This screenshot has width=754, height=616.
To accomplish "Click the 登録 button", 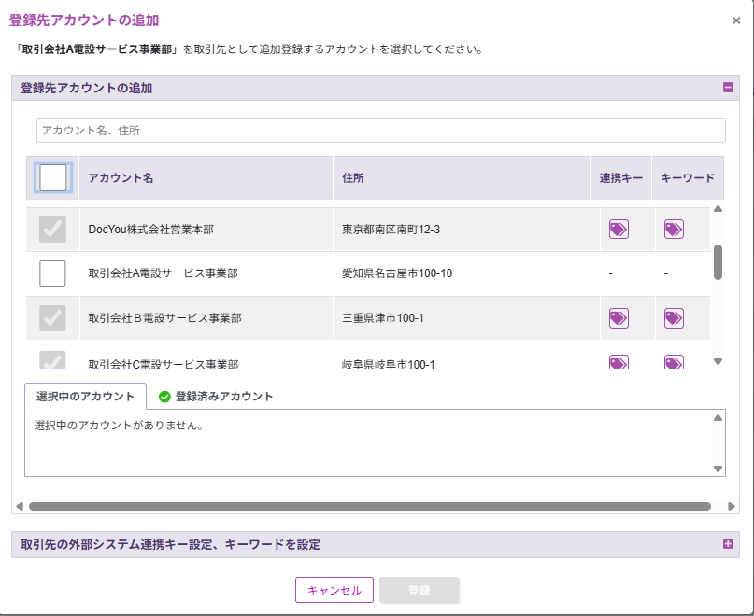I will point(419,590).
